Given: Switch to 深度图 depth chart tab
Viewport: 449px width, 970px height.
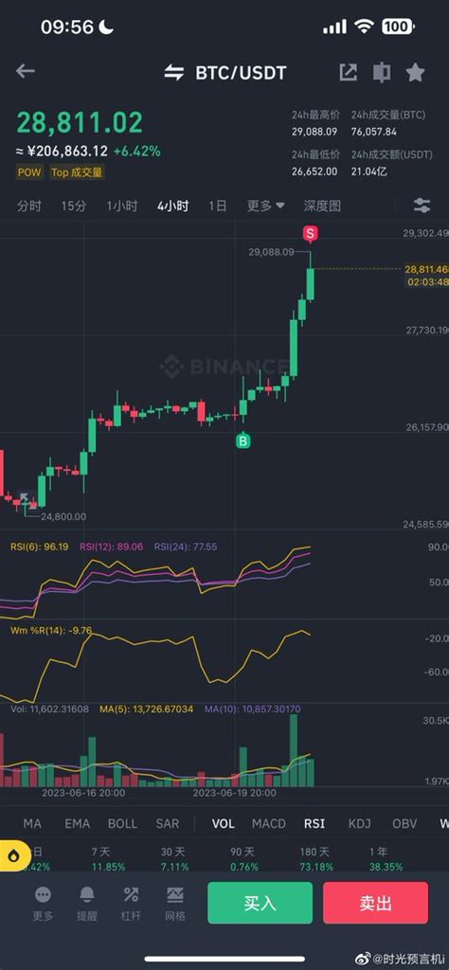Looking at the screenshot, I should pyautogui.click(x=322, y=206).
